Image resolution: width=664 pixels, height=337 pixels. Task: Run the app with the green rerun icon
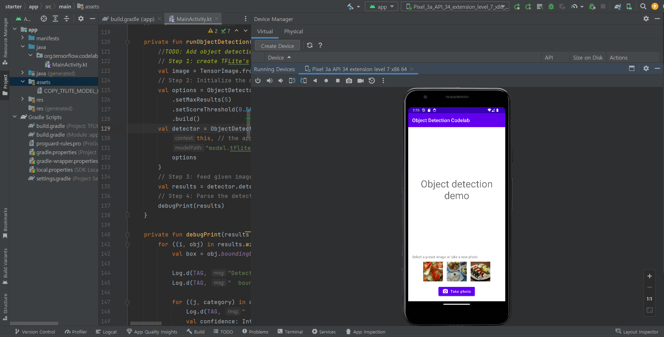[x=517, y=7]
